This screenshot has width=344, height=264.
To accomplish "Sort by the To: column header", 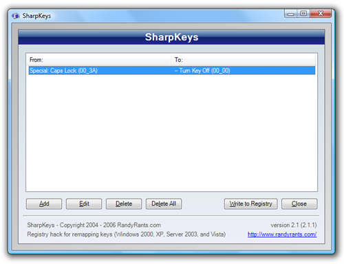I will [x=244, y=60].
